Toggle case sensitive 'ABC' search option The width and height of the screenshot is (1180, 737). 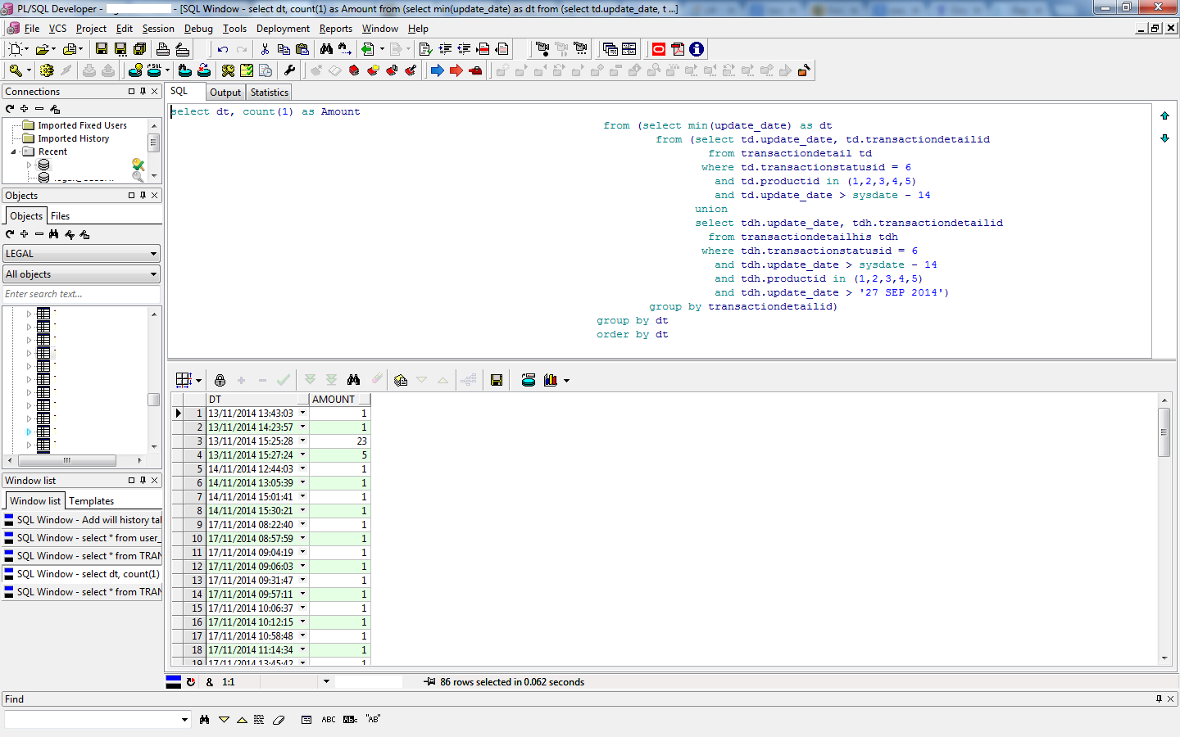pos(329,720)
